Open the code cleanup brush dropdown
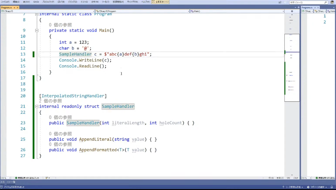Image resolution: width=336 pixels, height=190 pixels. click(48, 178)
